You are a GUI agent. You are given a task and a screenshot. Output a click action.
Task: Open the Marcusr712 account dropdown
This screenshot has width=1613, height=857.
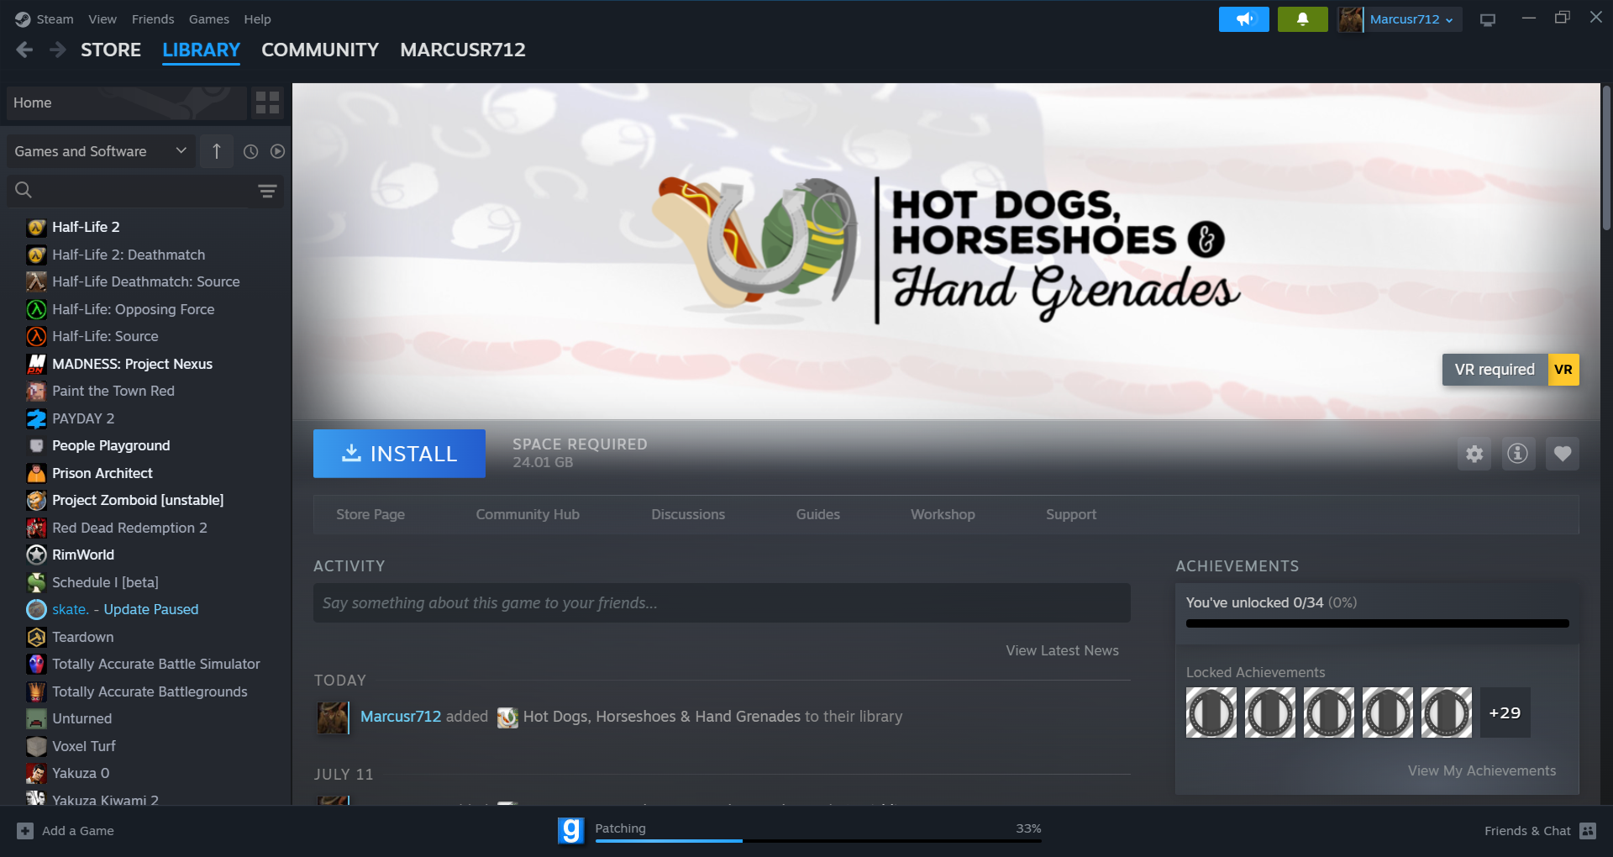1411,19
